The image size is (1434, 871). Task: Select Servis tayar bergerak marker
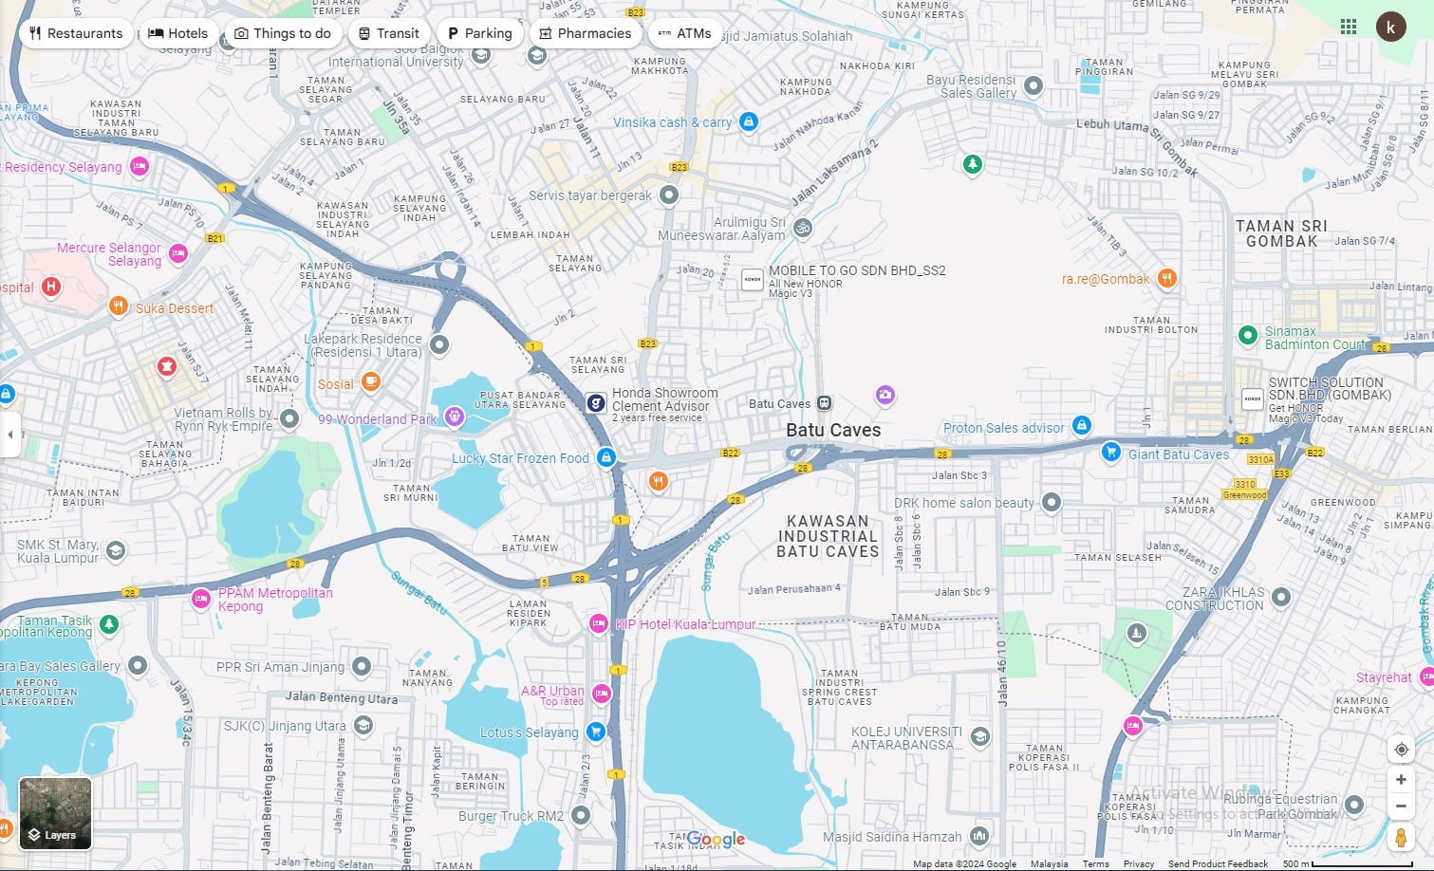(669, 195)
